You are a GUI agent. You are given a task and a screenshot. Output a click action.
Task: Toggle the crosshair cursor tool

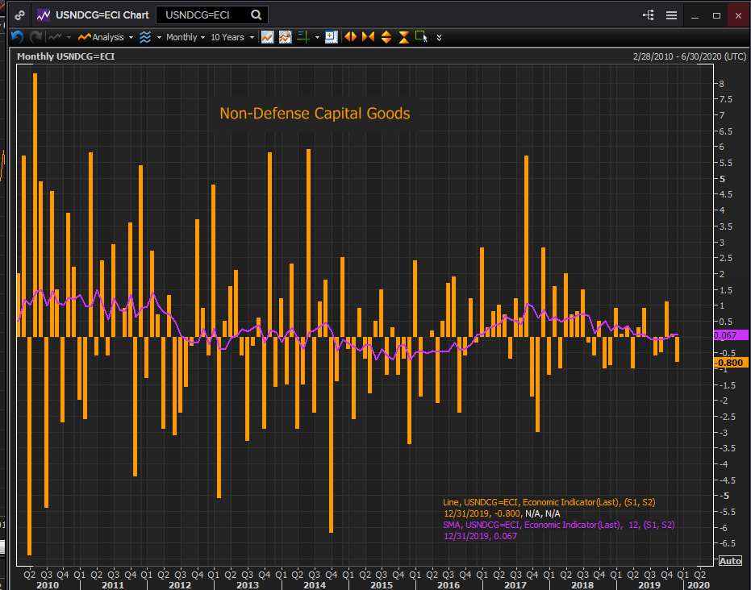[302, 37]
